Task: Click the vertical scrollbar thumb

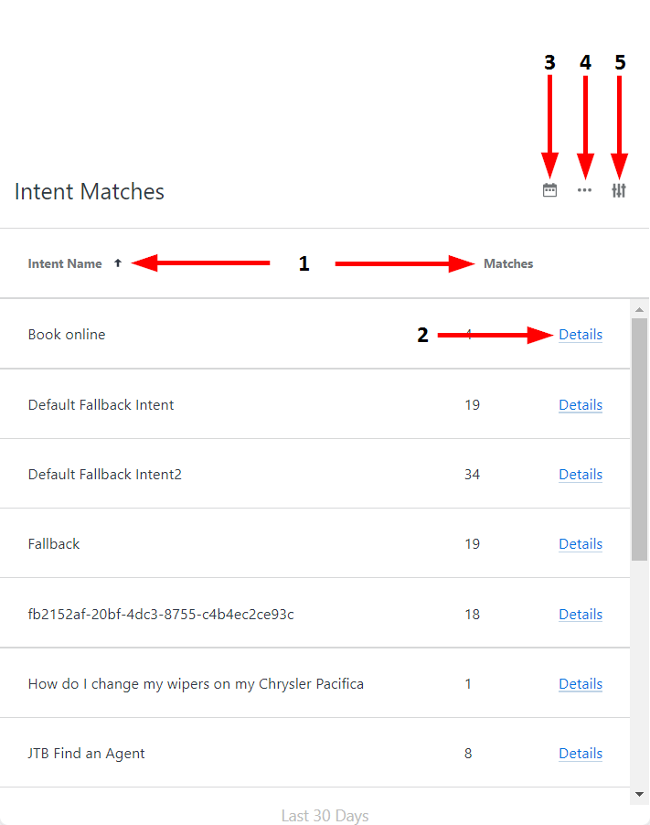Action: click(640, 439)
